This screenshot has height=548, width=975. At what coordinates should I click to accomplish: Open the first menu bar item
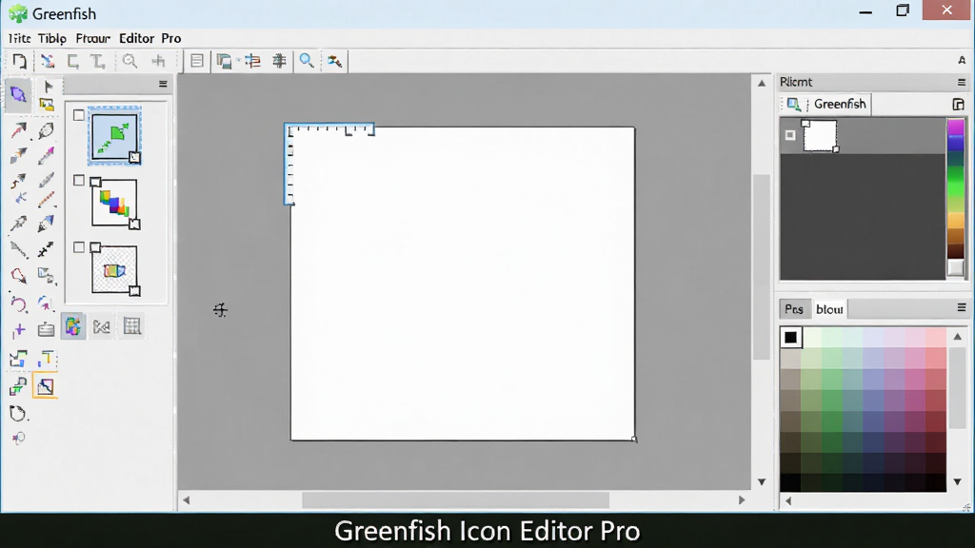pyautogui.click(x=19, y=38)
